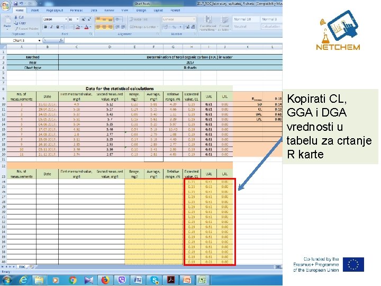
Task: Toggle bold formatting
Action: (46, 27)
